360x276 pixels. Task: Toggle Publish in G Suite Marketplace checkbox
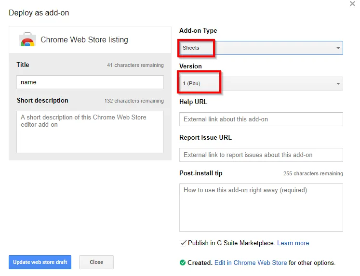(183, 243)
